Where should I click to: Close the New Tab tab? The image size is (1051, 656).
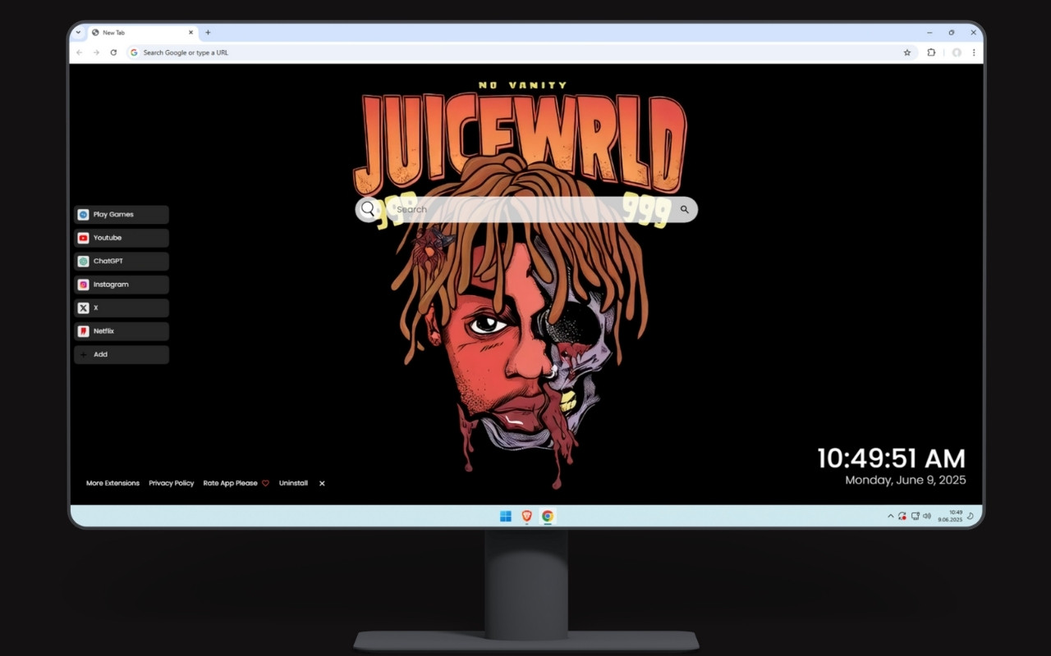[x=191, y=33]
